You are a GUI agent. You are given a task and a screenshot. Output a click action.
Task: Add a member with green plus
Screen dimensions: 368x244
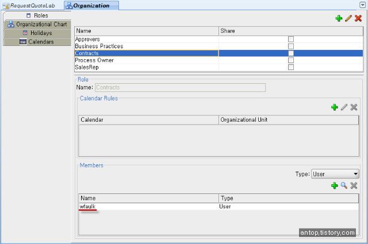(x=335, y=185)
